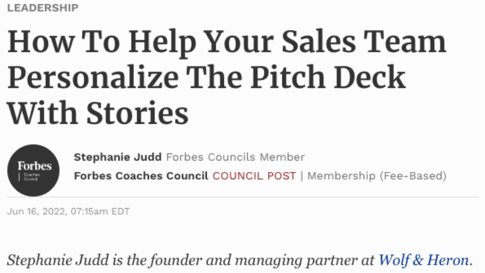The width and height of the screenshot is (485, 273).
Task: Open the bold Forbes Coaches Council link
Action: point(141,176)
